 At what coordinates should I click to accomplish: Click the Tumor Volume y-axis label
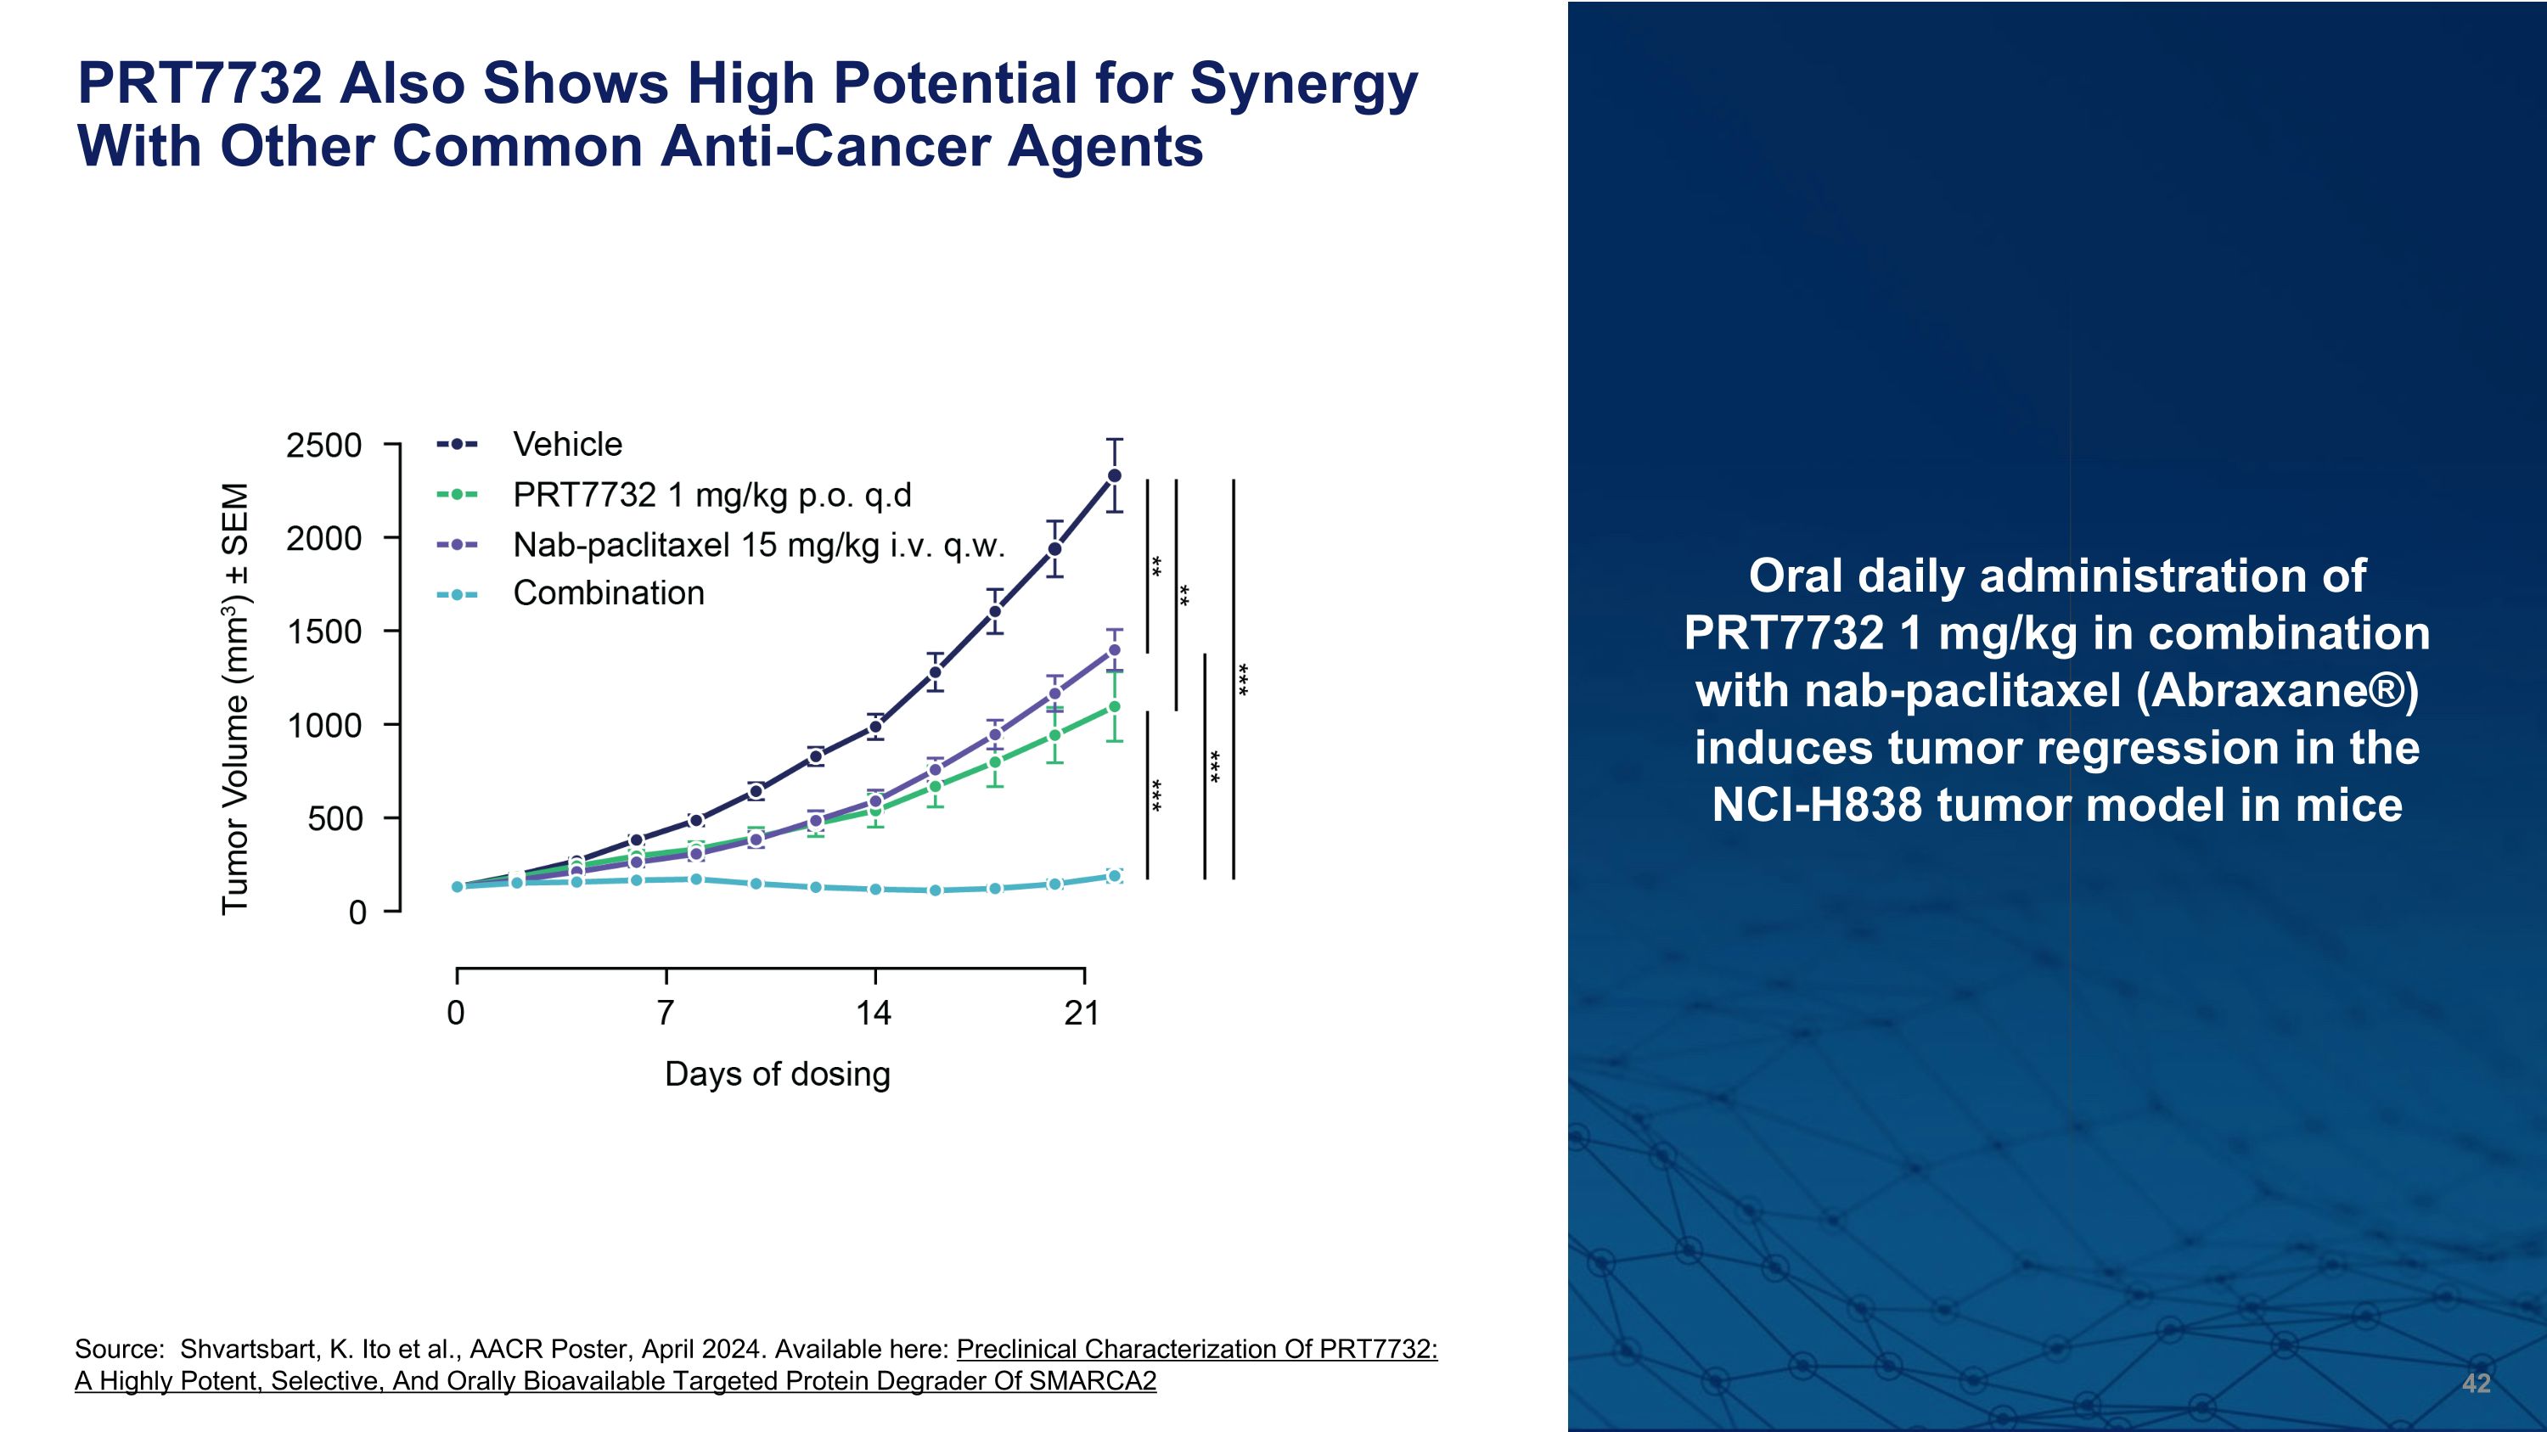[235, 699]
